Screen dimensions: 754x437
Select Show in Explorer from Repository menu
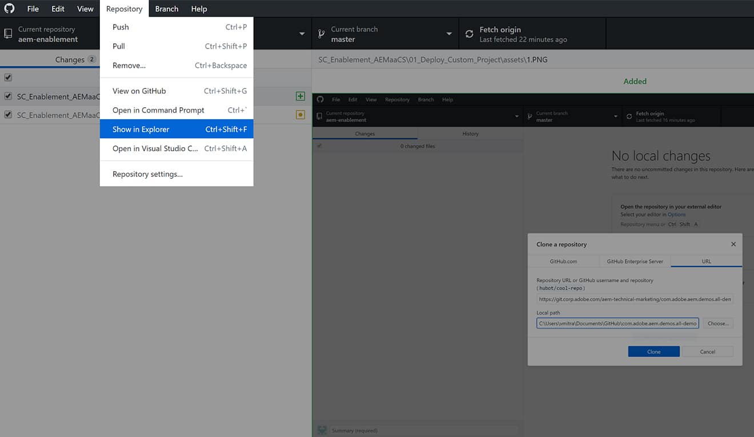141,129
